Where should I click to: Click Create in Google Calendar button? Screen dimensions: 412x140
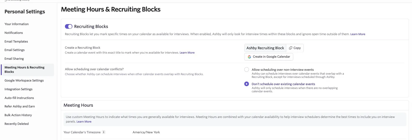[x=269, y=57]
